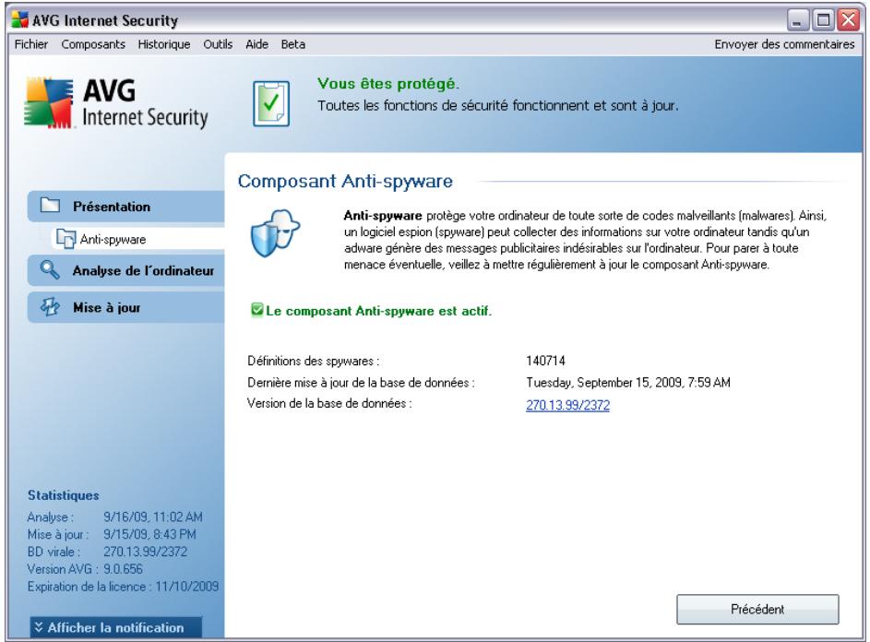Click the Mise à jour statistic 9/15/09, 8:43 PM
This screenshot has height=642, width=870.
click(149, 534)
